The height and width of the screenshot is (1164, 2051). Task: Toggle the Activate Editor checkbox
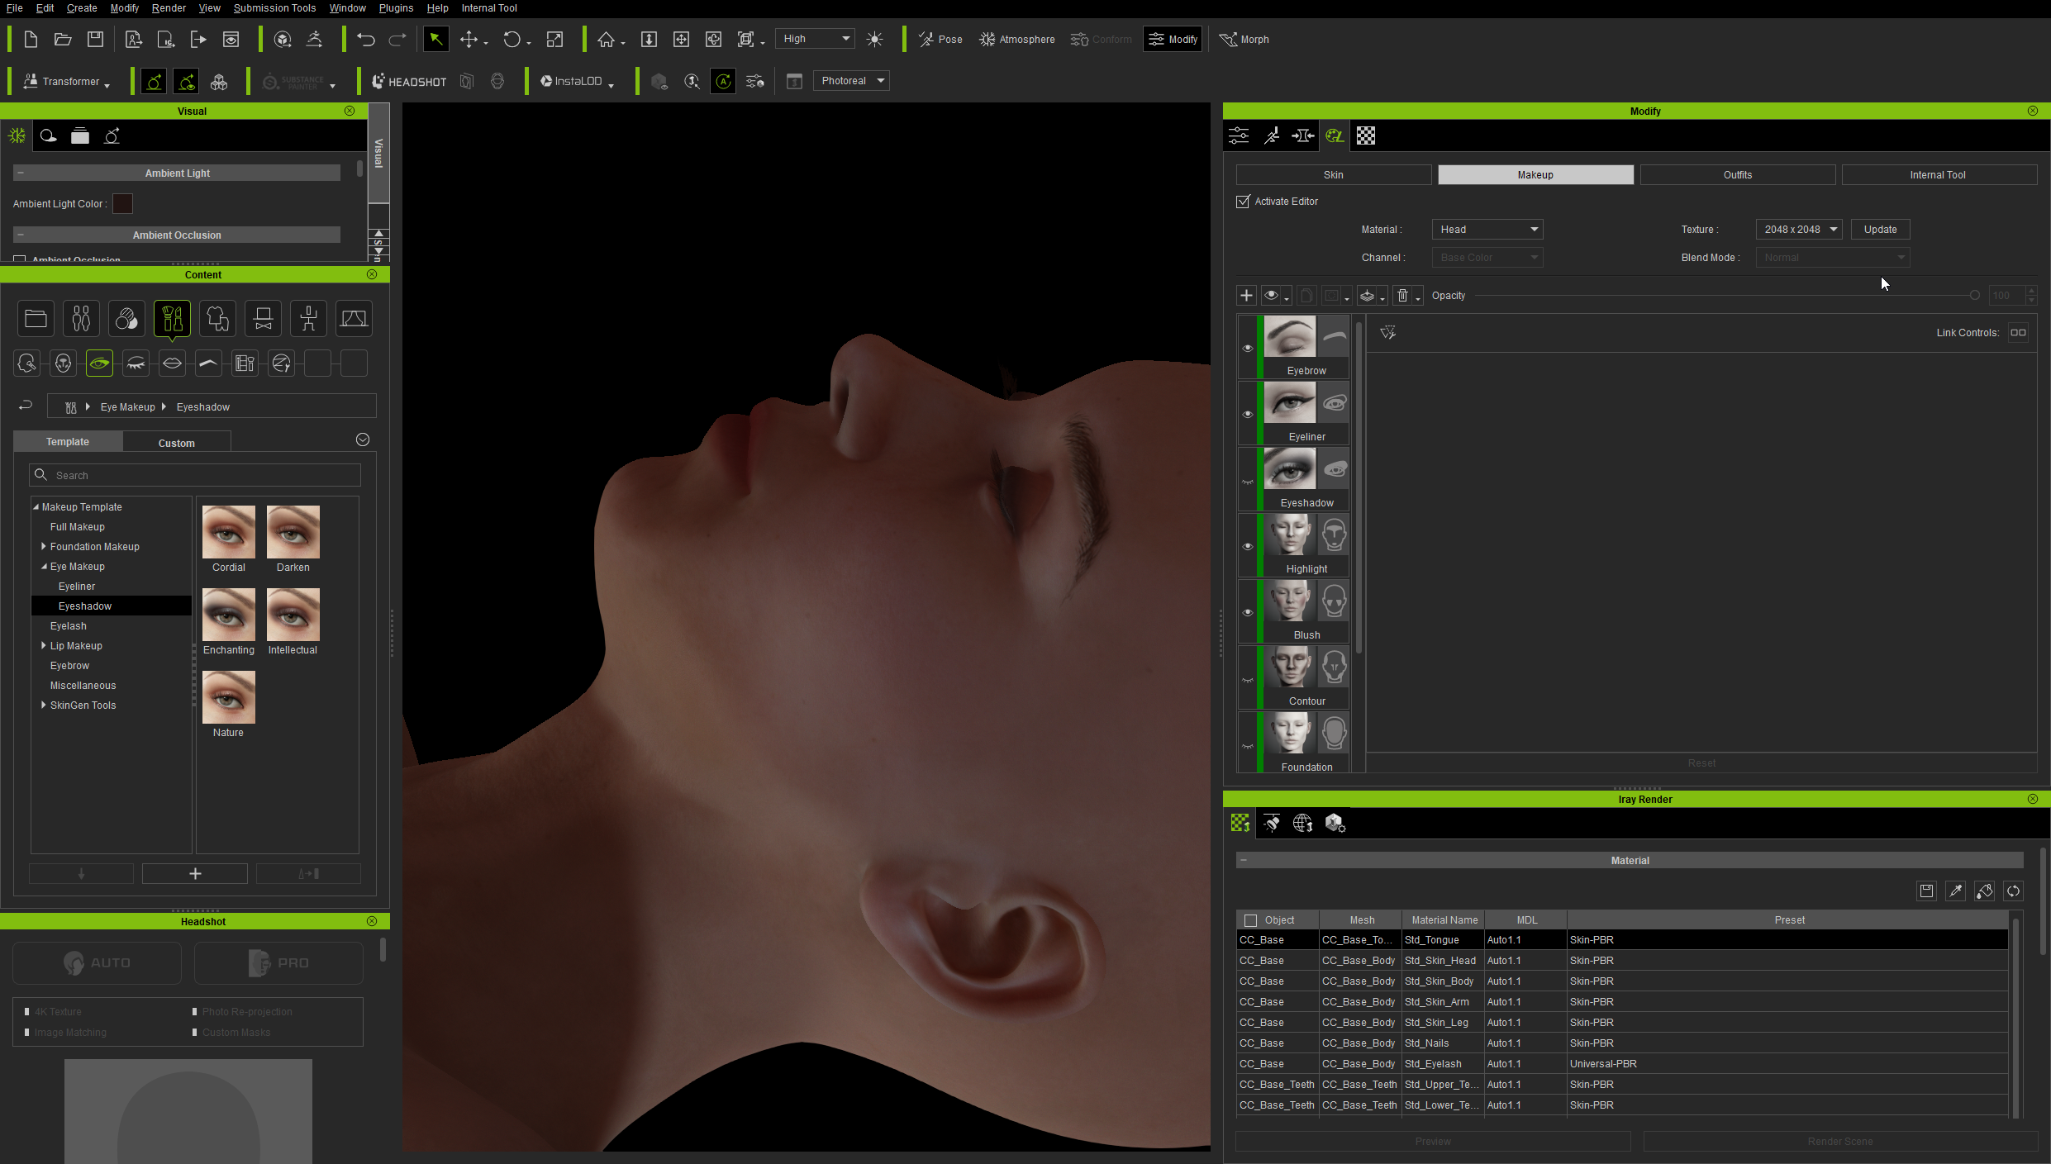[x=1243, y=202]
